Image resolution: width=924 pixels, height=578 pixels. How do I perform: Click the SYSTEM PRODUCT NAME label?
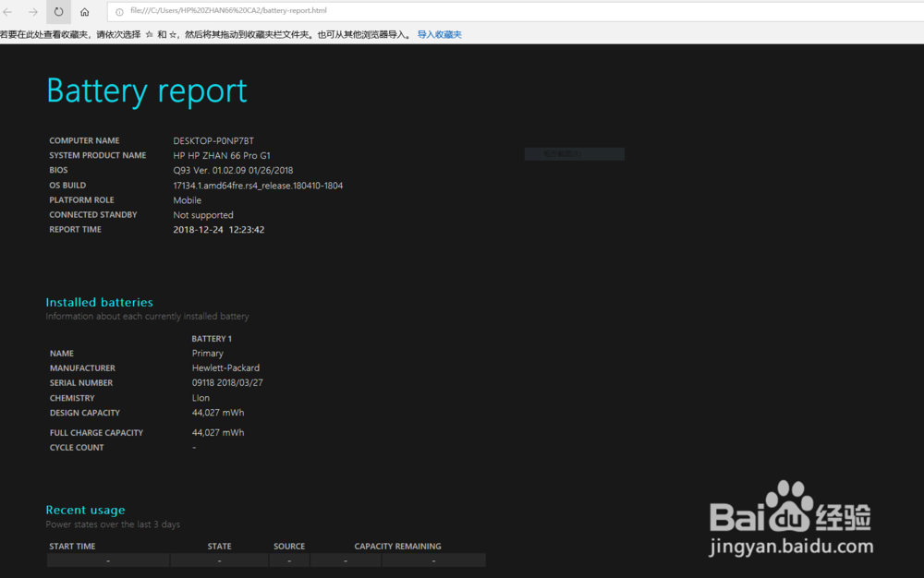coord(98,155)
